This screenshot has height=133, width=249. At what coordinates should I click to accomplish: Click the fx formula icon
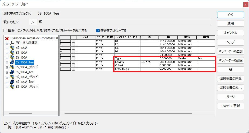point(33,22)
